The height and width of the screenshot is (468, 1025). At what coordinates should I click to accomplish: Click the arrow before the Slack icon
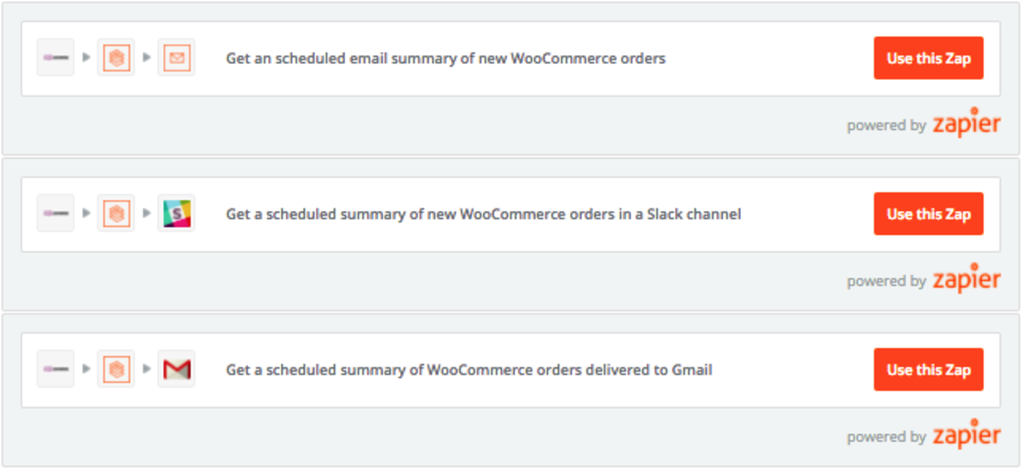click(147, 213)
